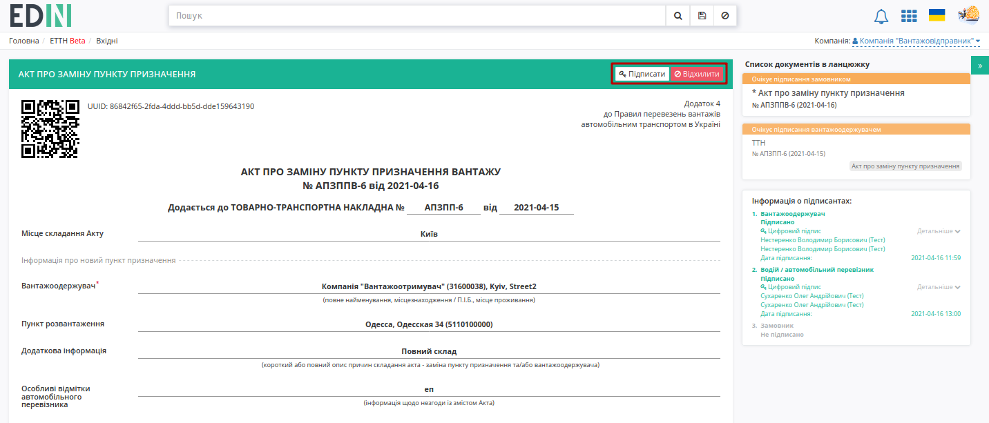This screenshot has height=423, width=989.
Task: Click the Відхилити button
Action: (x=697, y=74)
